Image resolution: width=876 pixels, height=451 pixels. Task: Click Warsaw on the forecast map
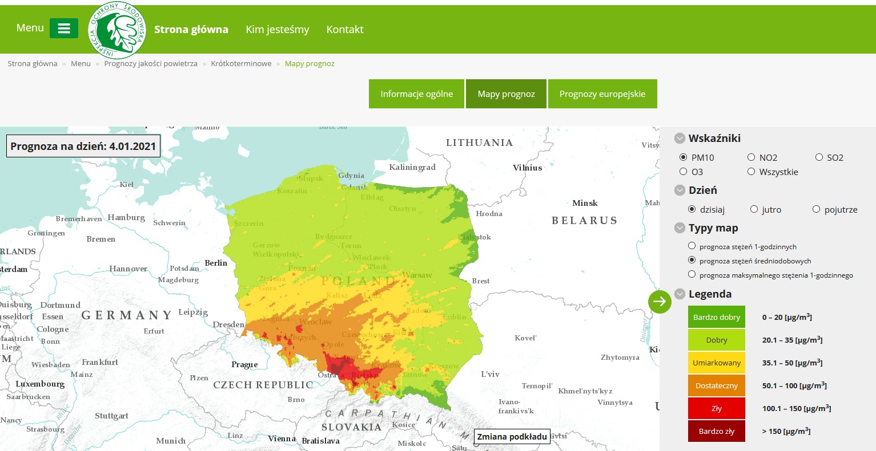point(417,275)
